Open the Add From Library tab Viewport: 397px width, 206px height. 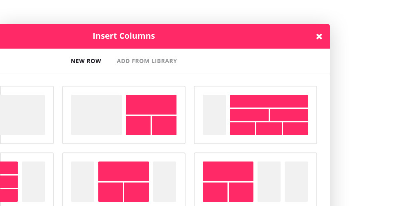[147, 61]
